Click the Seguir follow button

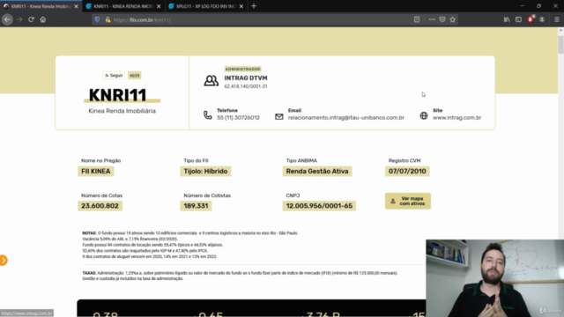[x=114, y=76]
